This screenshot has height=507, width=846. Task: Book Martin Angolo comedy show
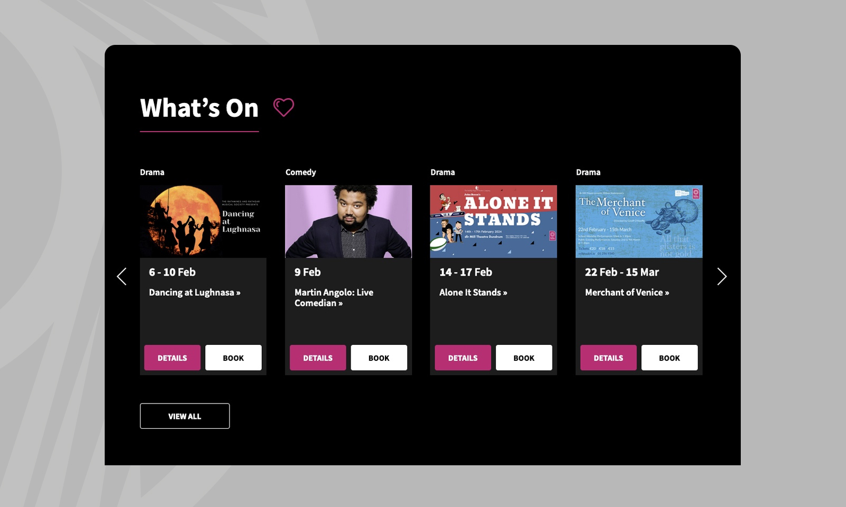point(379,358)
